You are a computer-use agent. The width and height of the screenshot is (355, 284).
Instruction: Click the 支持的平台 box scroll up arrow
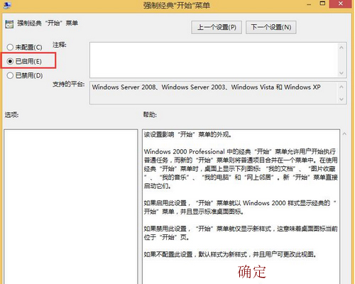(x=342, y=87)
